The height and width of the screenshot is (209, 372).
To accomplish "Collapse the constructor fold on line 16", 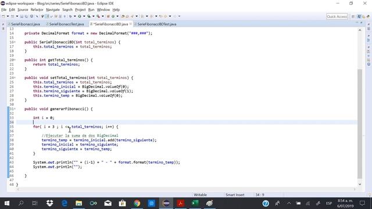I will point(15,42).
